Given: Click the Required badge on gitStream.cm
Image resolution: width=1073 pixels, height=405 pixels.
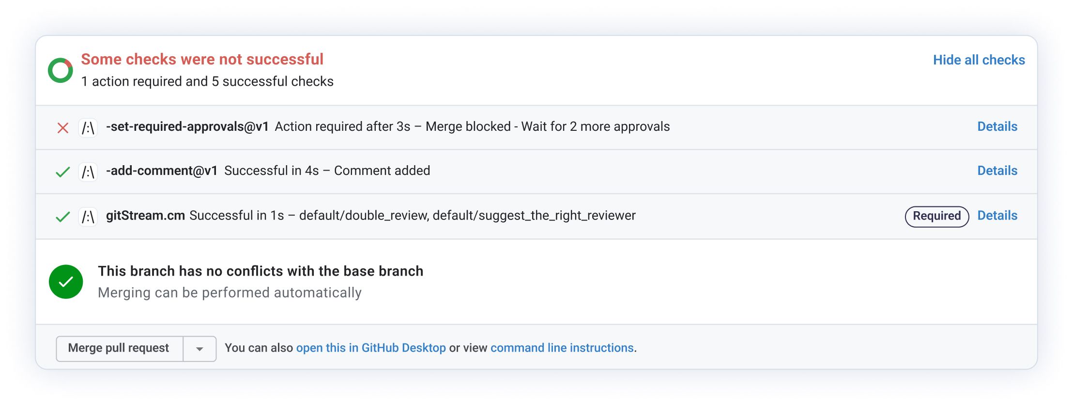Looking at the screenshot, I should (x=937, y=216).
